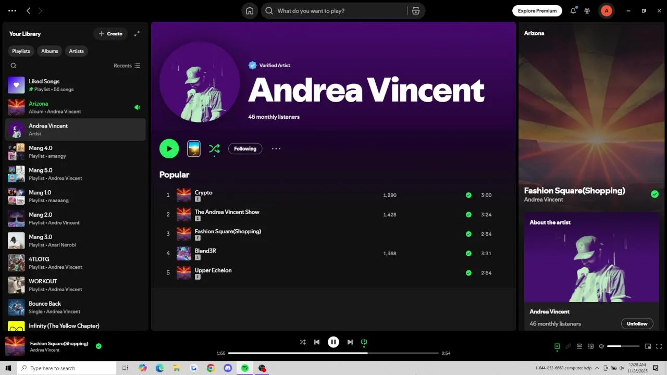Toggle repeat mode in player
Image resolution: width=667 pixels, height=375 pixels.
(x=364, y=342)
